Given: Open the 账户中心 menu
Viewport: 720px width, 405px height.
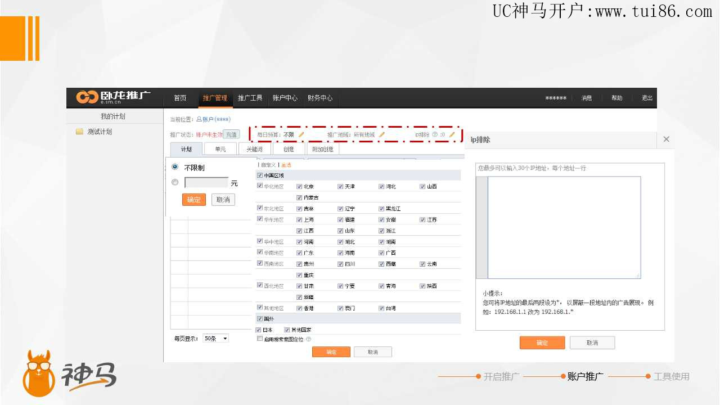Looking at the screenshot, I should pos(285,98).
